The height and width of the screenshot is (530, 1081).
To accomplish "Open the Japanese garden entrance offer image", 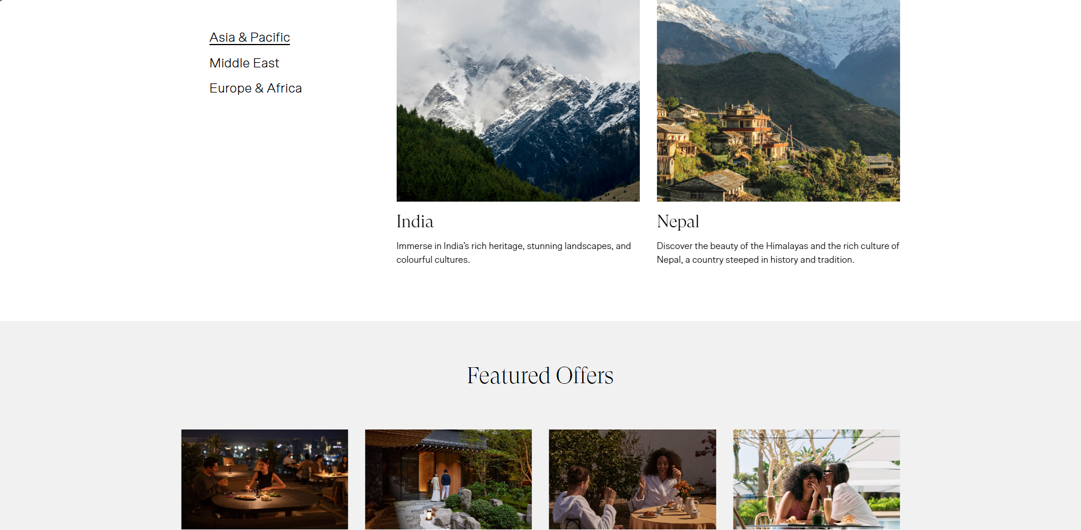I will 449,479.
